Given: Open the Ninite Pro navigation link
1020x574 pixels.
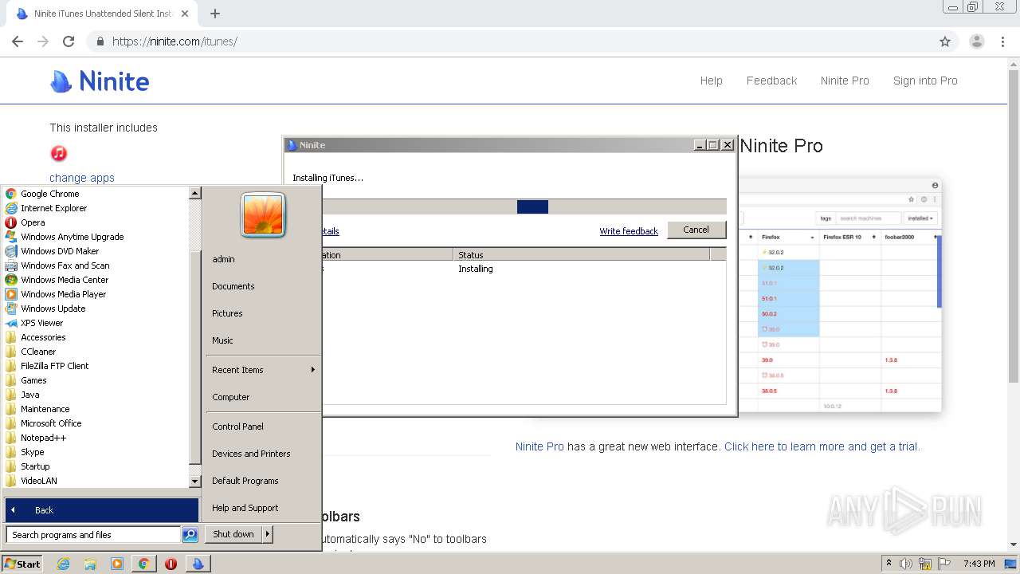Looking at the screenshot, I should [x=845, y=81].
